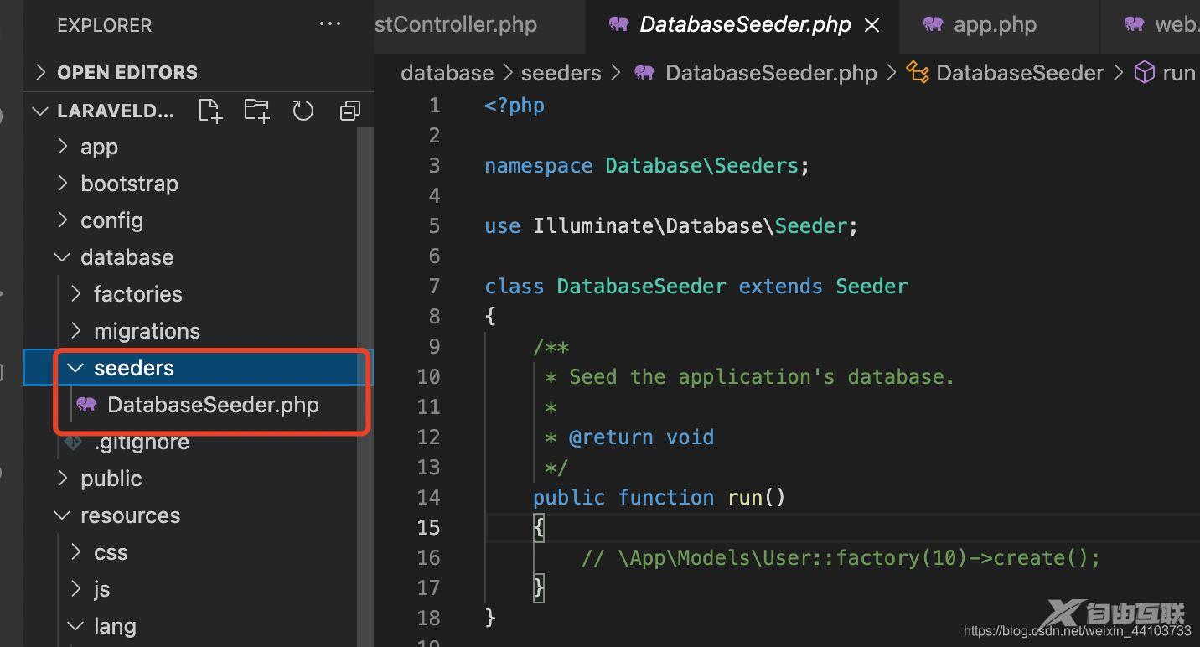Click 'Seed the application's database.' comment
This screenshot has width=1200, height=647.
[762, 376]
